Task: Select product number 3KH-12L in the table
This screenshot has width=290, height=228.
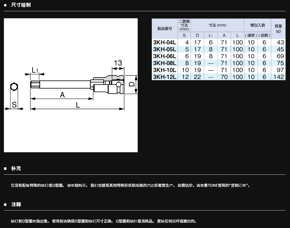Action: 165,77
